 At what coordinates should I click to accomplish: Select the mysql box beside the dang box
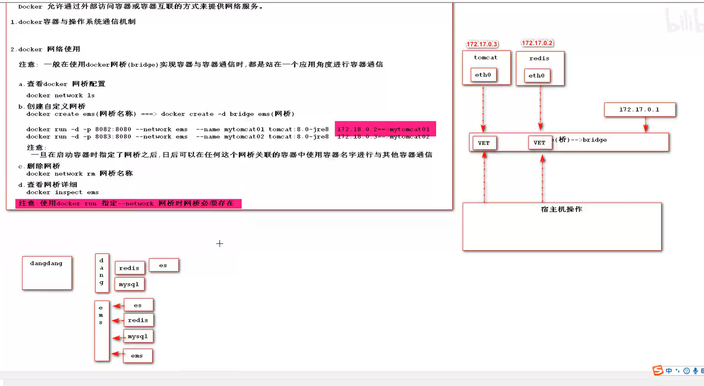point(129,284)
